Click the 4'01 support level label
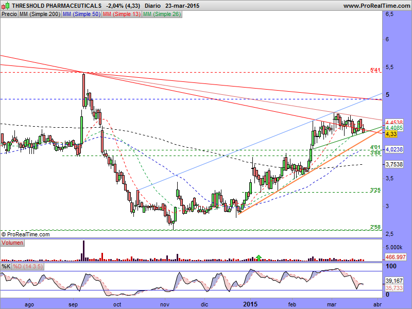412x309 pixels. click(375, 147)
